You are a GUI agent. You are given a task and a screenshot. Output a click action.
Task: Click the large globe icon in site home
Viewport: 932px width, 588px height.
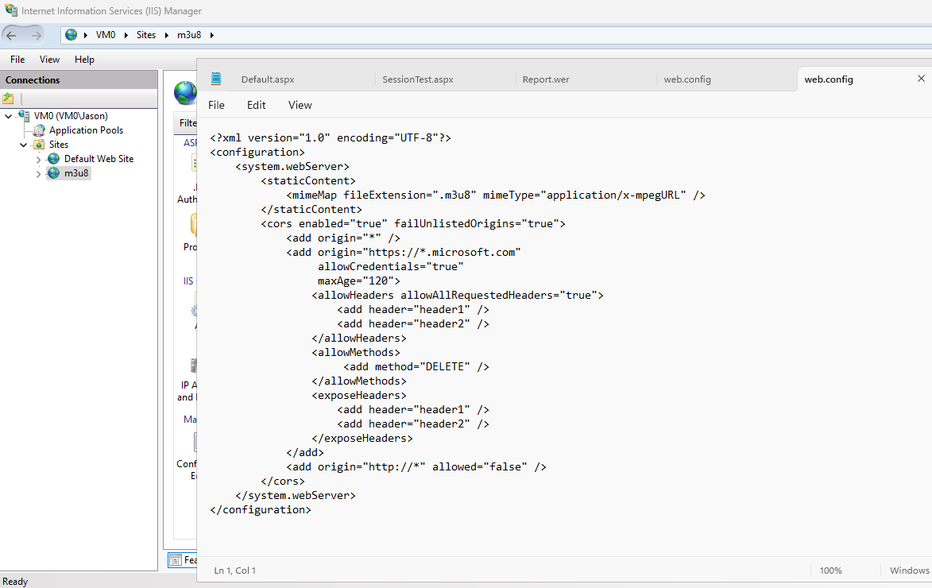pyautogui.click(x=185, y=93)
